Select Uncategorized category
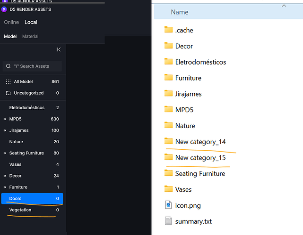The height and width of the screenshot is (235, 303). [x=33, y=93]
